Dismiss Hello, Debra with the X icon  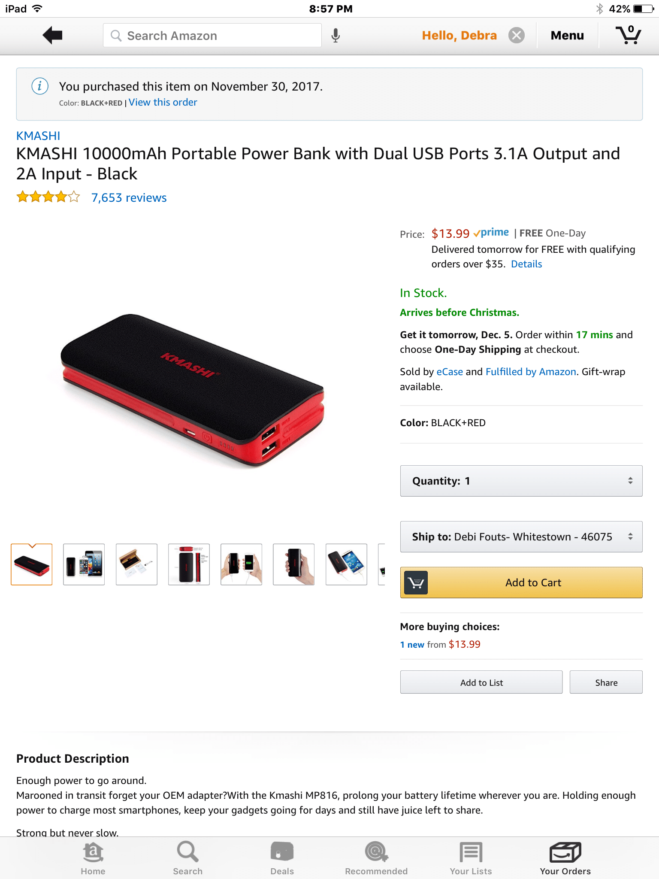[x=517, y=35]
